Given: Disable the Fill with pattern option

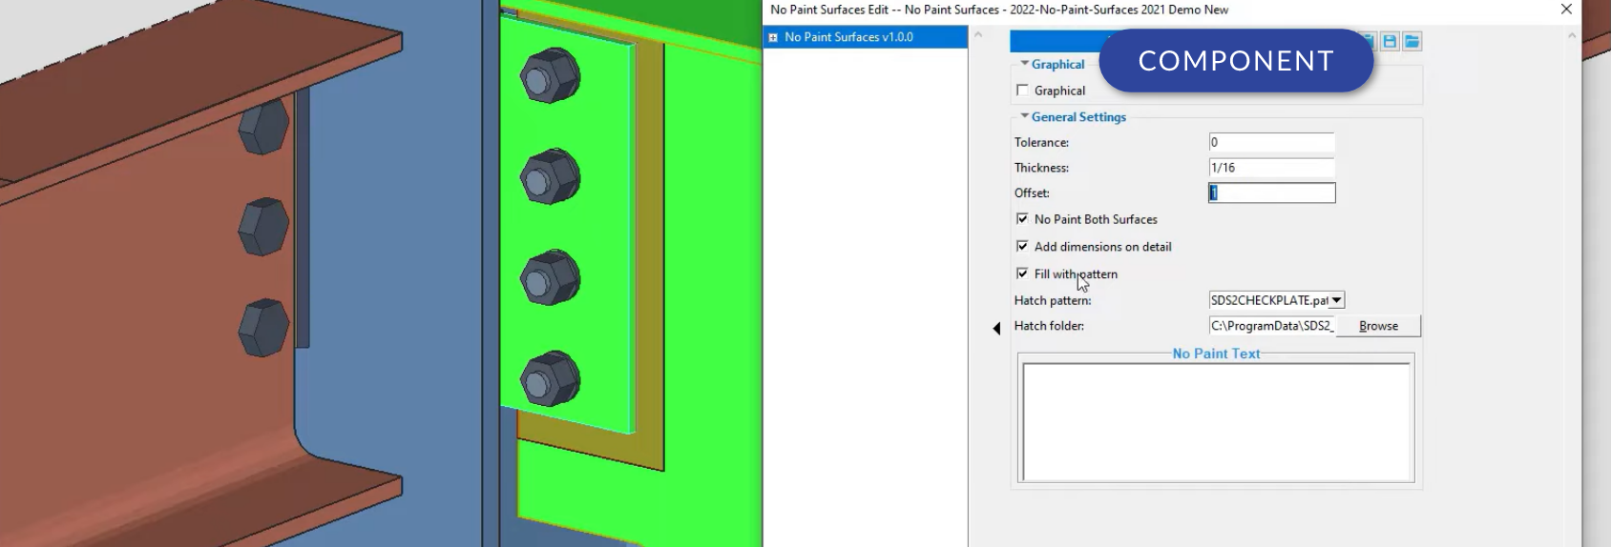Looking at the screenshot, I should tap(1023, 273).
